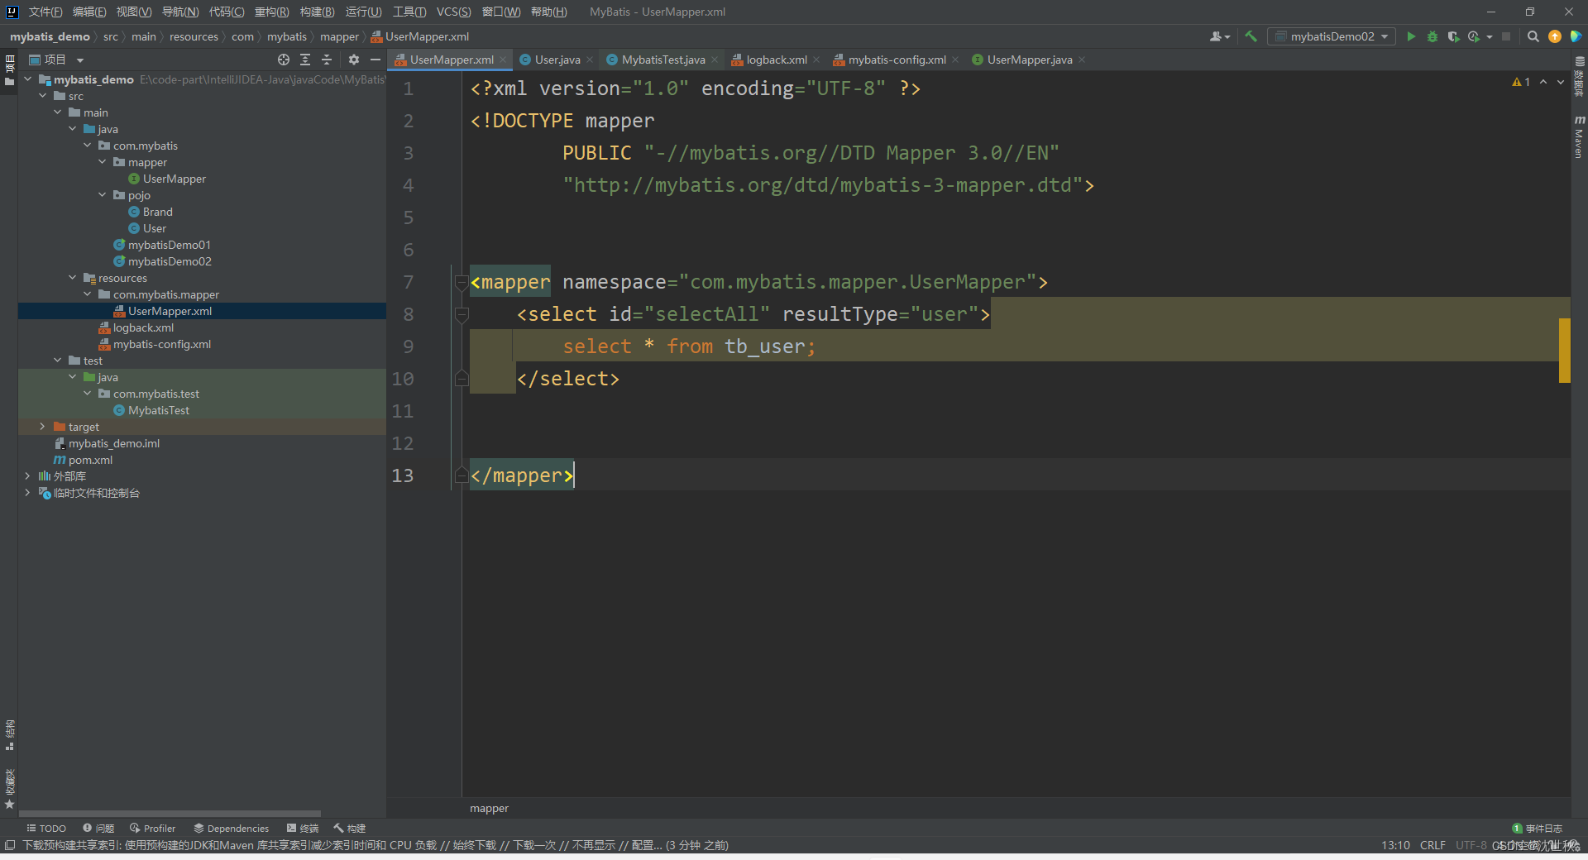Click the orange update arrow icon
1588x860 pixels.
[x=1555, y=36]
